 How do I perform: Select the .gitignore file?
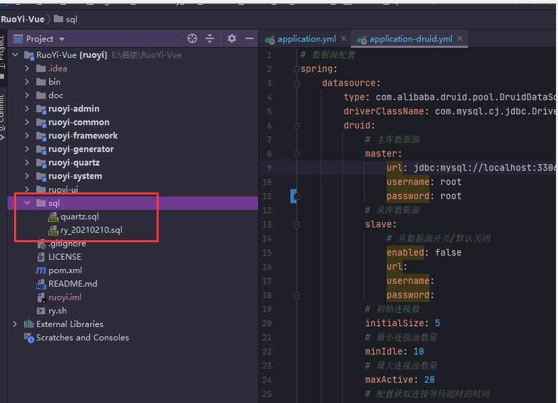coord(67,244)
